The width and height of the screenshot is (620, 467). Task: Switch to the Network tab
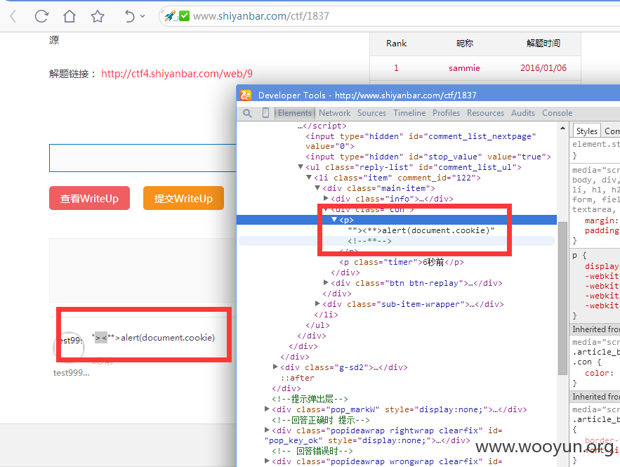point(334,113)
